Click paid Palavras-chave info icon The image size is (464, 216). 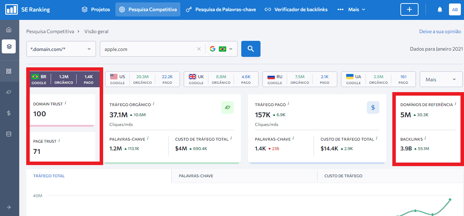click(x=293, y=138)
